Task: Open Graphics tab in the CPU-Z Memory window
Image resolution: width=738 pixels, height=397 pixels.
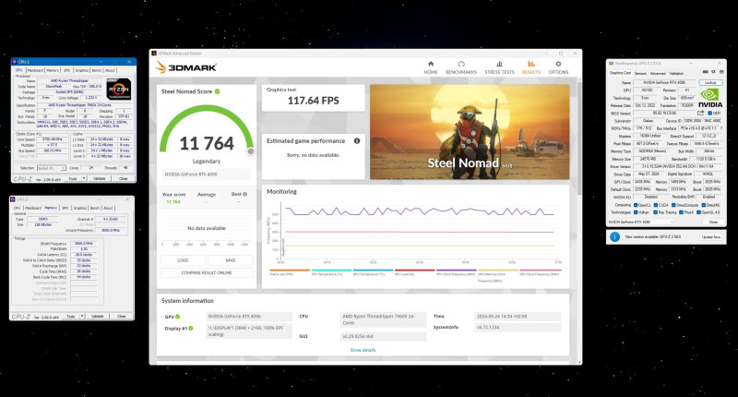Action: 80,208
